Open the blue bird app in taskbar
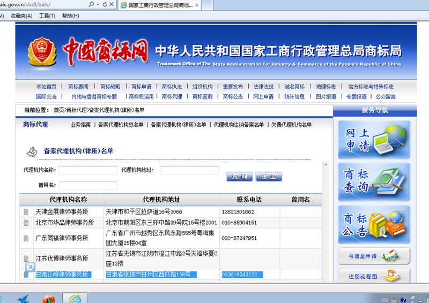The image size is (429, 303). click(x=23, y=299)
